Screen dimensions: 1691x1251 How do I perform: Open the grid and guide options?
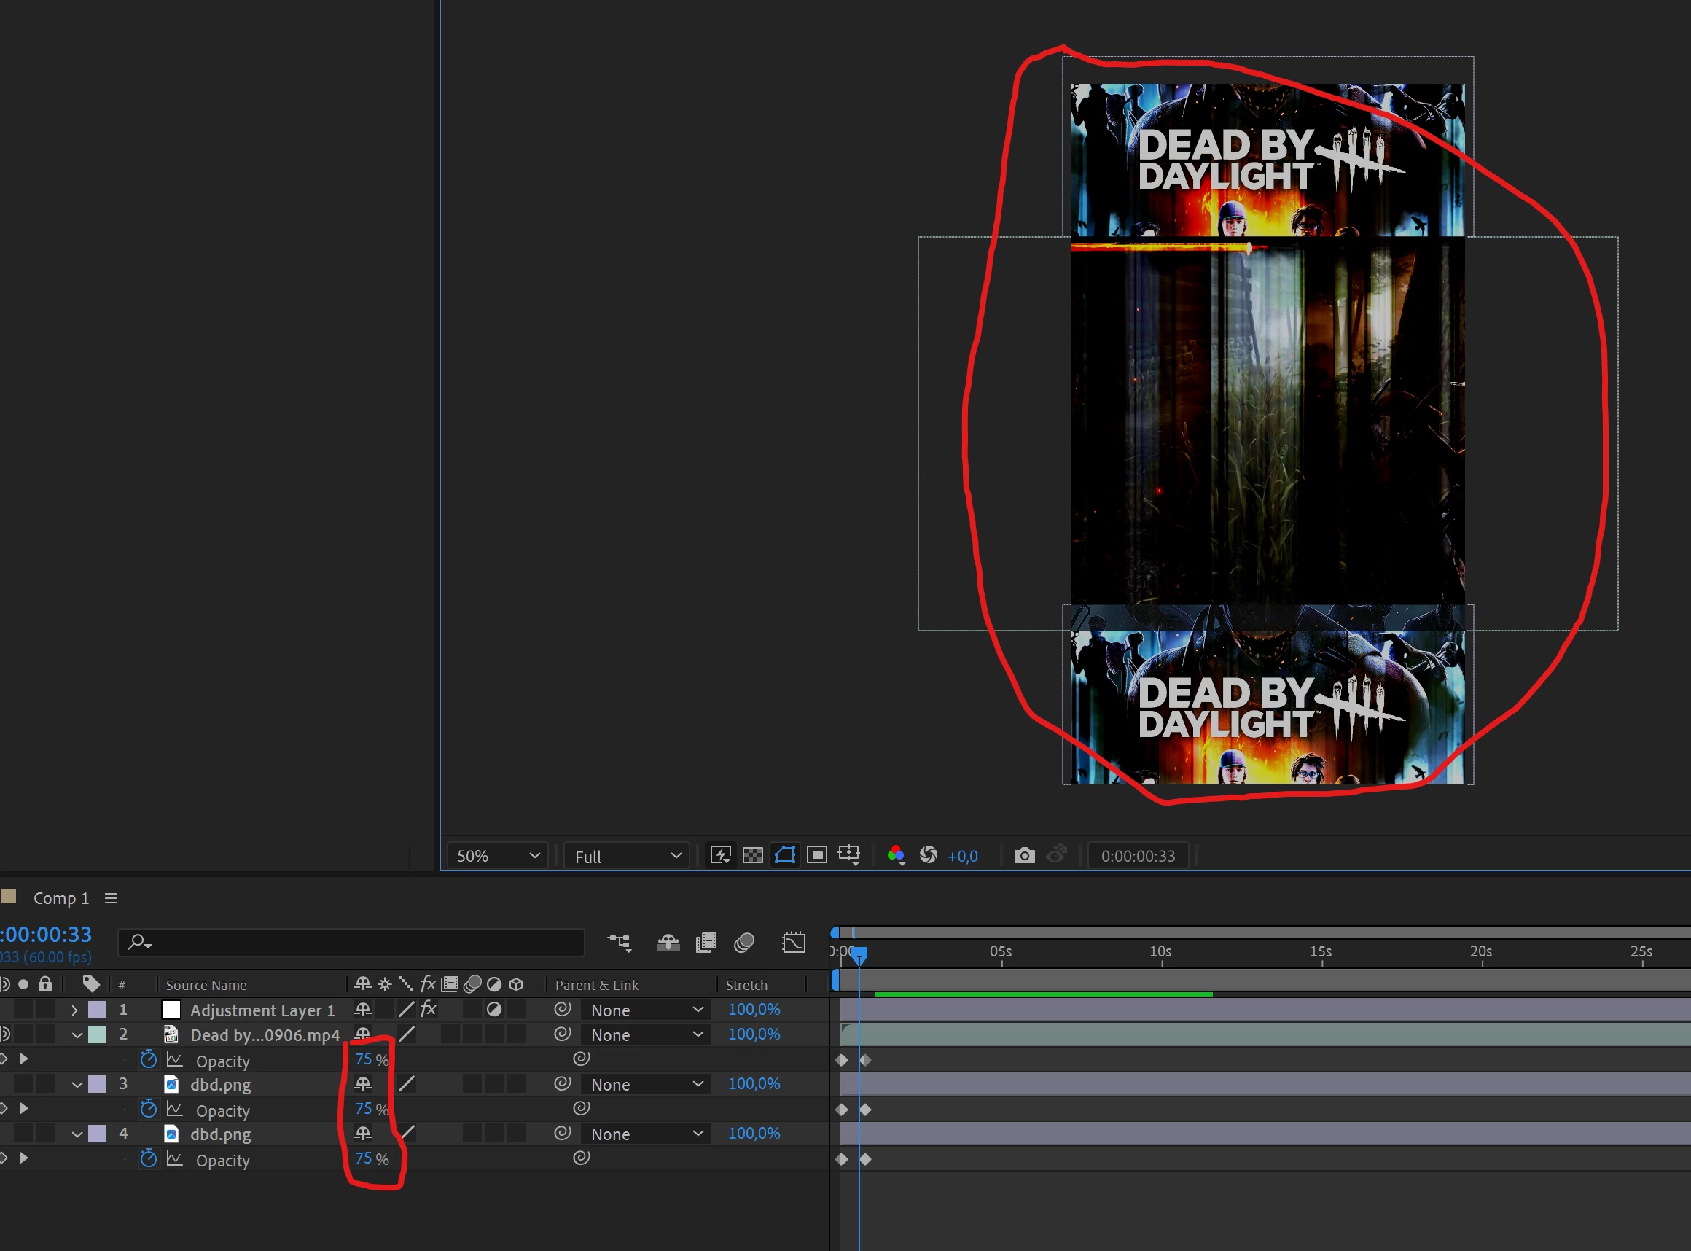(x=849, y=856)
